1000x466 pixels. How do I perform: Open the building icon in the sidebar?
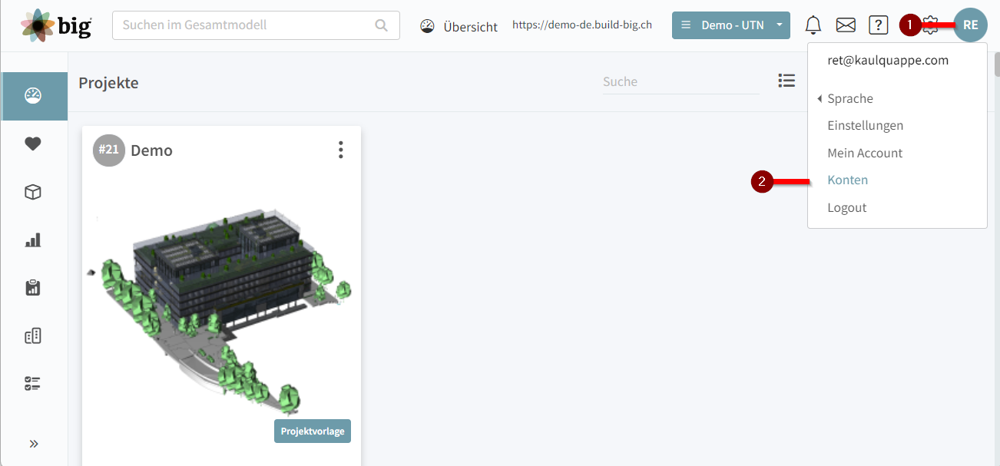[x=33, y=335]
